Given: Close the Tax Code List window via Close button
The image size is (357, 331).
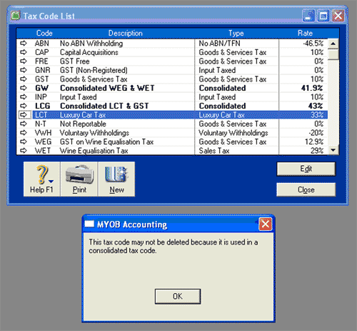Looking at the screenshot, I should click(x=306, y=189).
